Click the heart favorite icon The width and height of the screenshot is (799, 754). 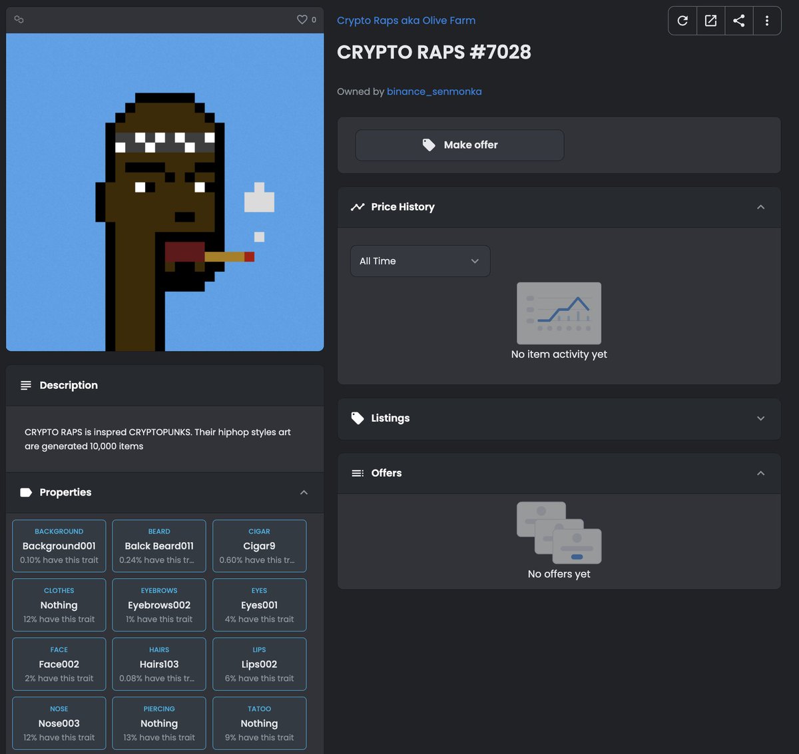pos(302,19)
